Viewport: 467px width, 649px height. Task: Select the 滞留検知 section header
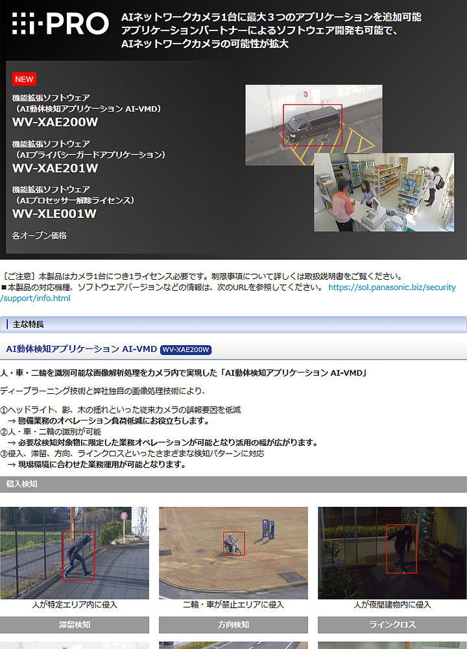coord(74,625)
